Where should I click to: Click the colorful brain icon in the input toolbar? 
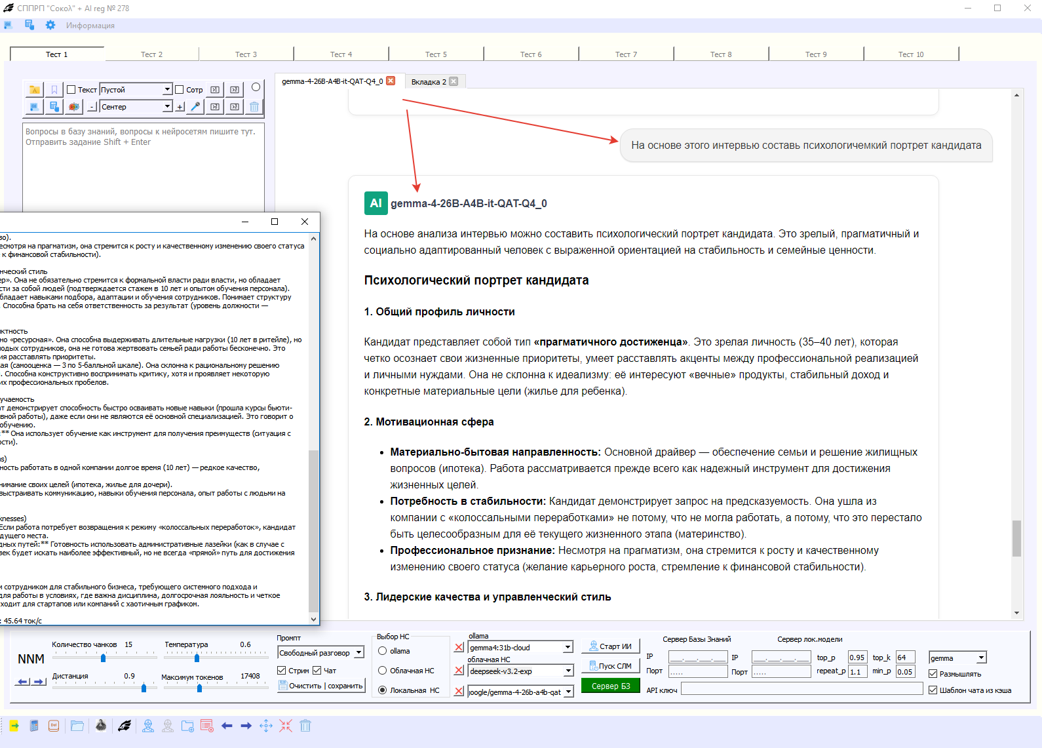pos(74,106)
